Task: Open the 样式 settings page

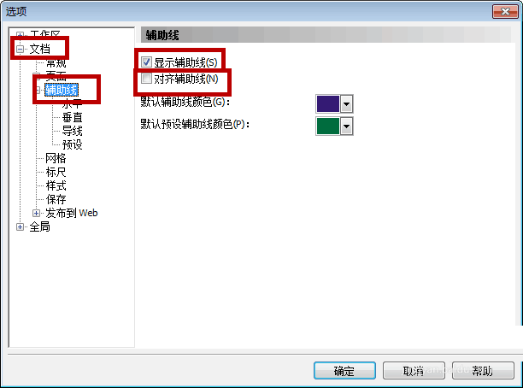Action: click(56, 185)
